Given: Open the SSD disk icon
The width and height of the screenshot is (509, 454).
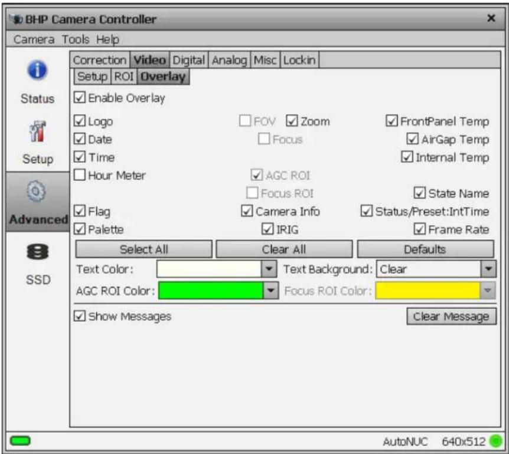Looking at the screenshot, I should [38, 251].
